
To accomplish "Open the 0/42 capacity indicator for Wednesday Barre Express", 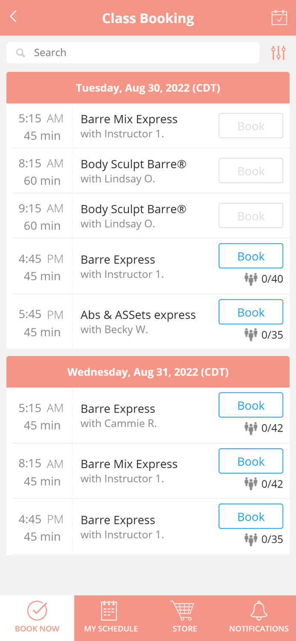I will (252, 428).
